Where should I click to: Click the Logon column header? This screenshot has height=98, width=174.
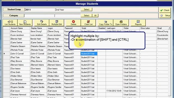(x=55, y=28)
